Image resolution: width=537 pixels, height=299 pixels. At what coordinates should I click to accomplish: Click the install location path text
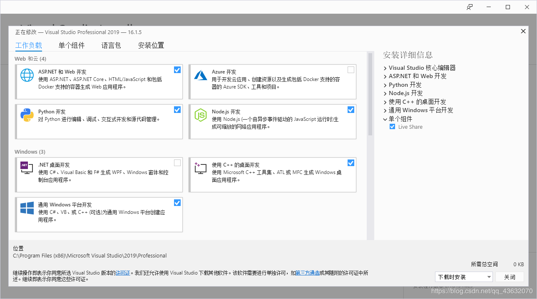click(x=90, y=256)
